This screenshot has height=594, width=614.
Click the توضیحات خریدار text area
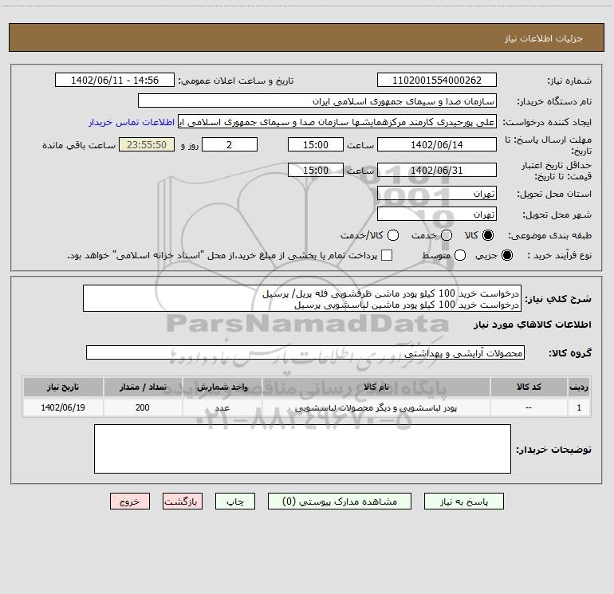tap(303, 449)
